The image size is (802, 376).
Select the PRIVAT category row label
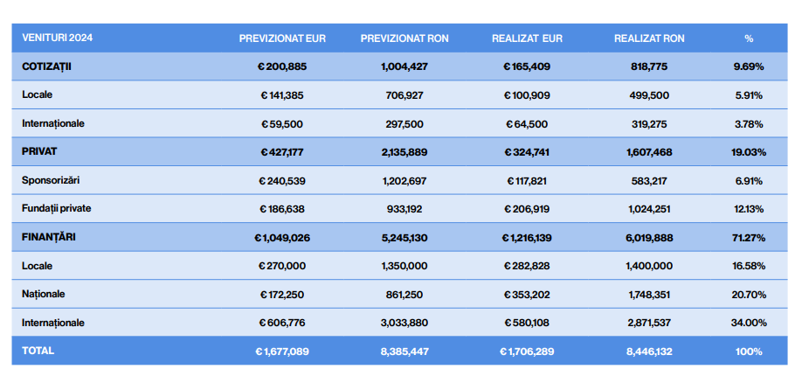(39, 151)
